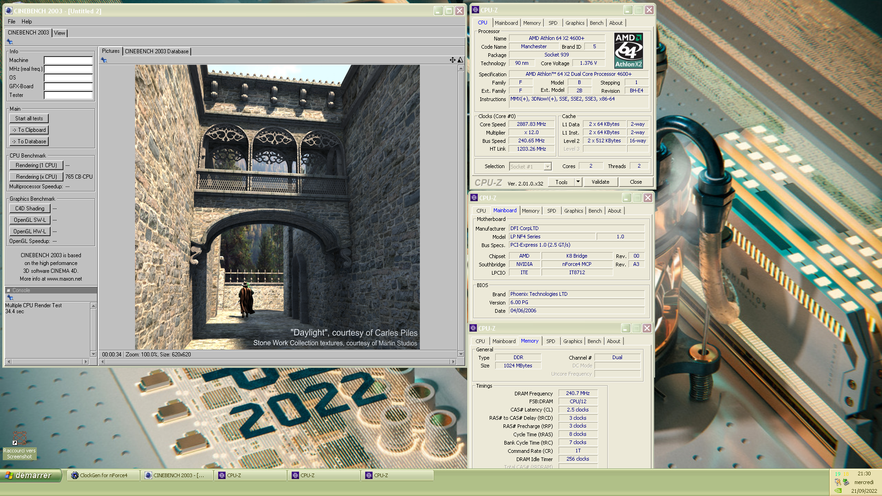Click the rendered Daylight picture

[277, 207]
